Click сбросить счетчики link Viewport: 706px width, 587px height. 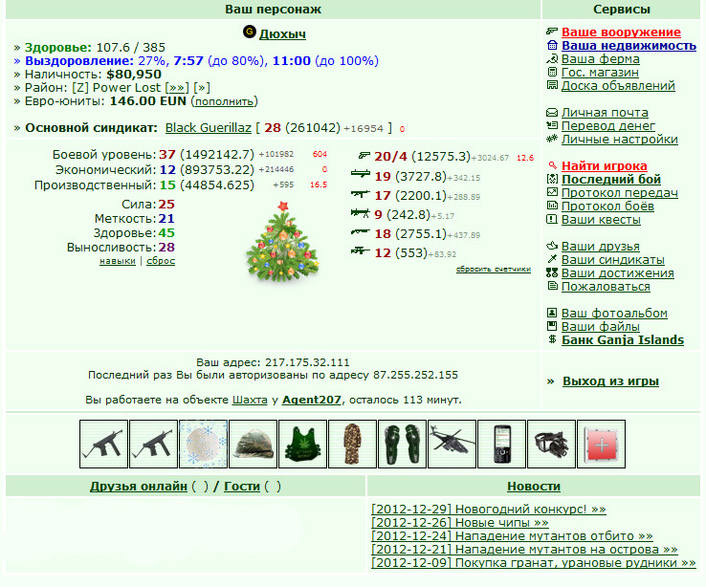(494, 269)
